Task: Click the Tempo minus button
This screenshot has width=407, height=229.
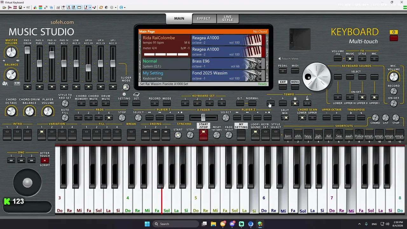Action: click(x=271, y=103)
